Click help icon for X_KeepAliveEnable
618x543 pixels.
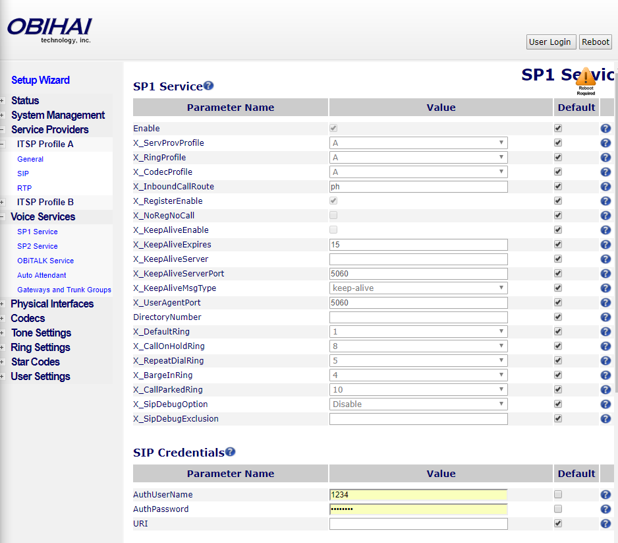[x=605, y=230]
